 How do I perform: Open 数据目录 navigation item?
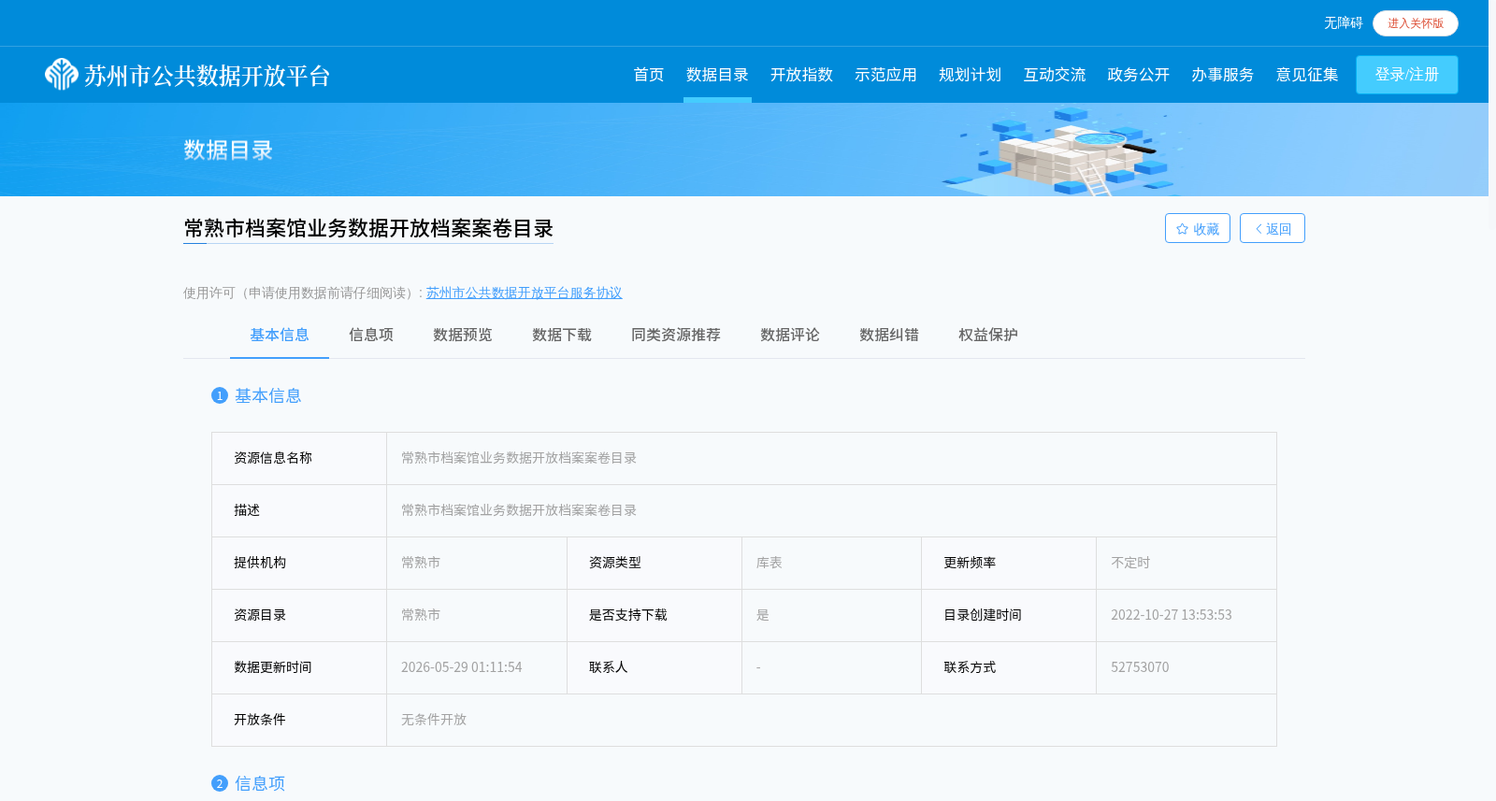717,75
